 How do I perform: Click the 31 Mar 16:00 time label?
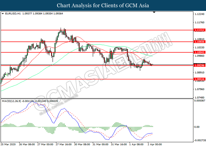pos(119,144)
